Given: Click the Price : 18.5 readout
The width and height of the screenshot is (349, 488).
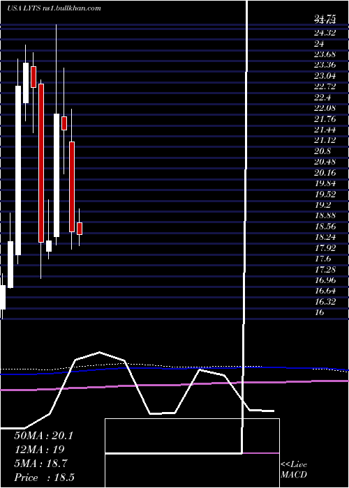Looking at the screenshot, I should [x=44, y=478].
